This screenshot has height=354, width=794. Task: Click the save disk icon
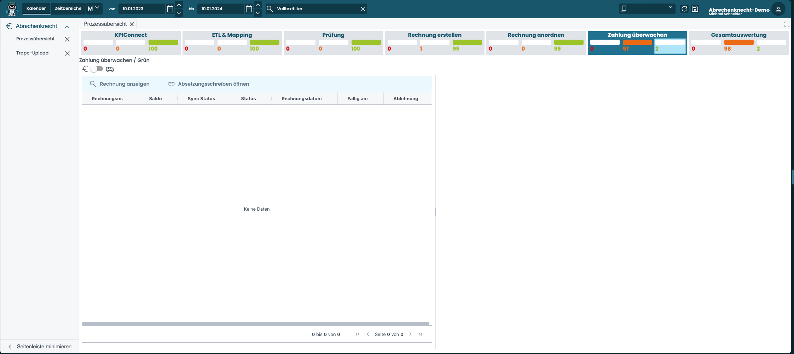[x=695, y=9]
